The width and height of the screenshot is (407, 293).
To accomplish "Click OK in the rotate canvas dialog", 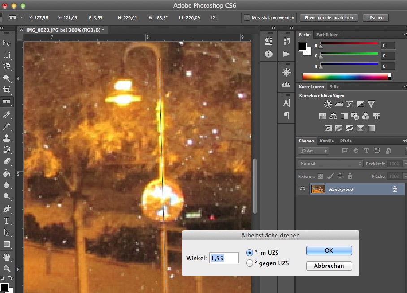I will click(x=329, y=251).
